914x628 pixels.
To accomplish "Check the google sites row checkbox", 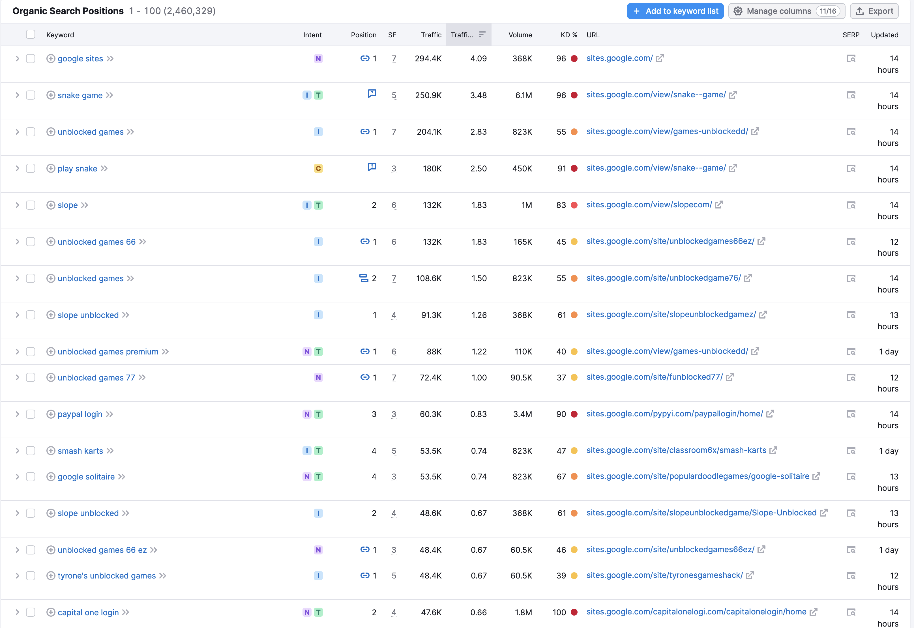I will (x=30, y=59).
